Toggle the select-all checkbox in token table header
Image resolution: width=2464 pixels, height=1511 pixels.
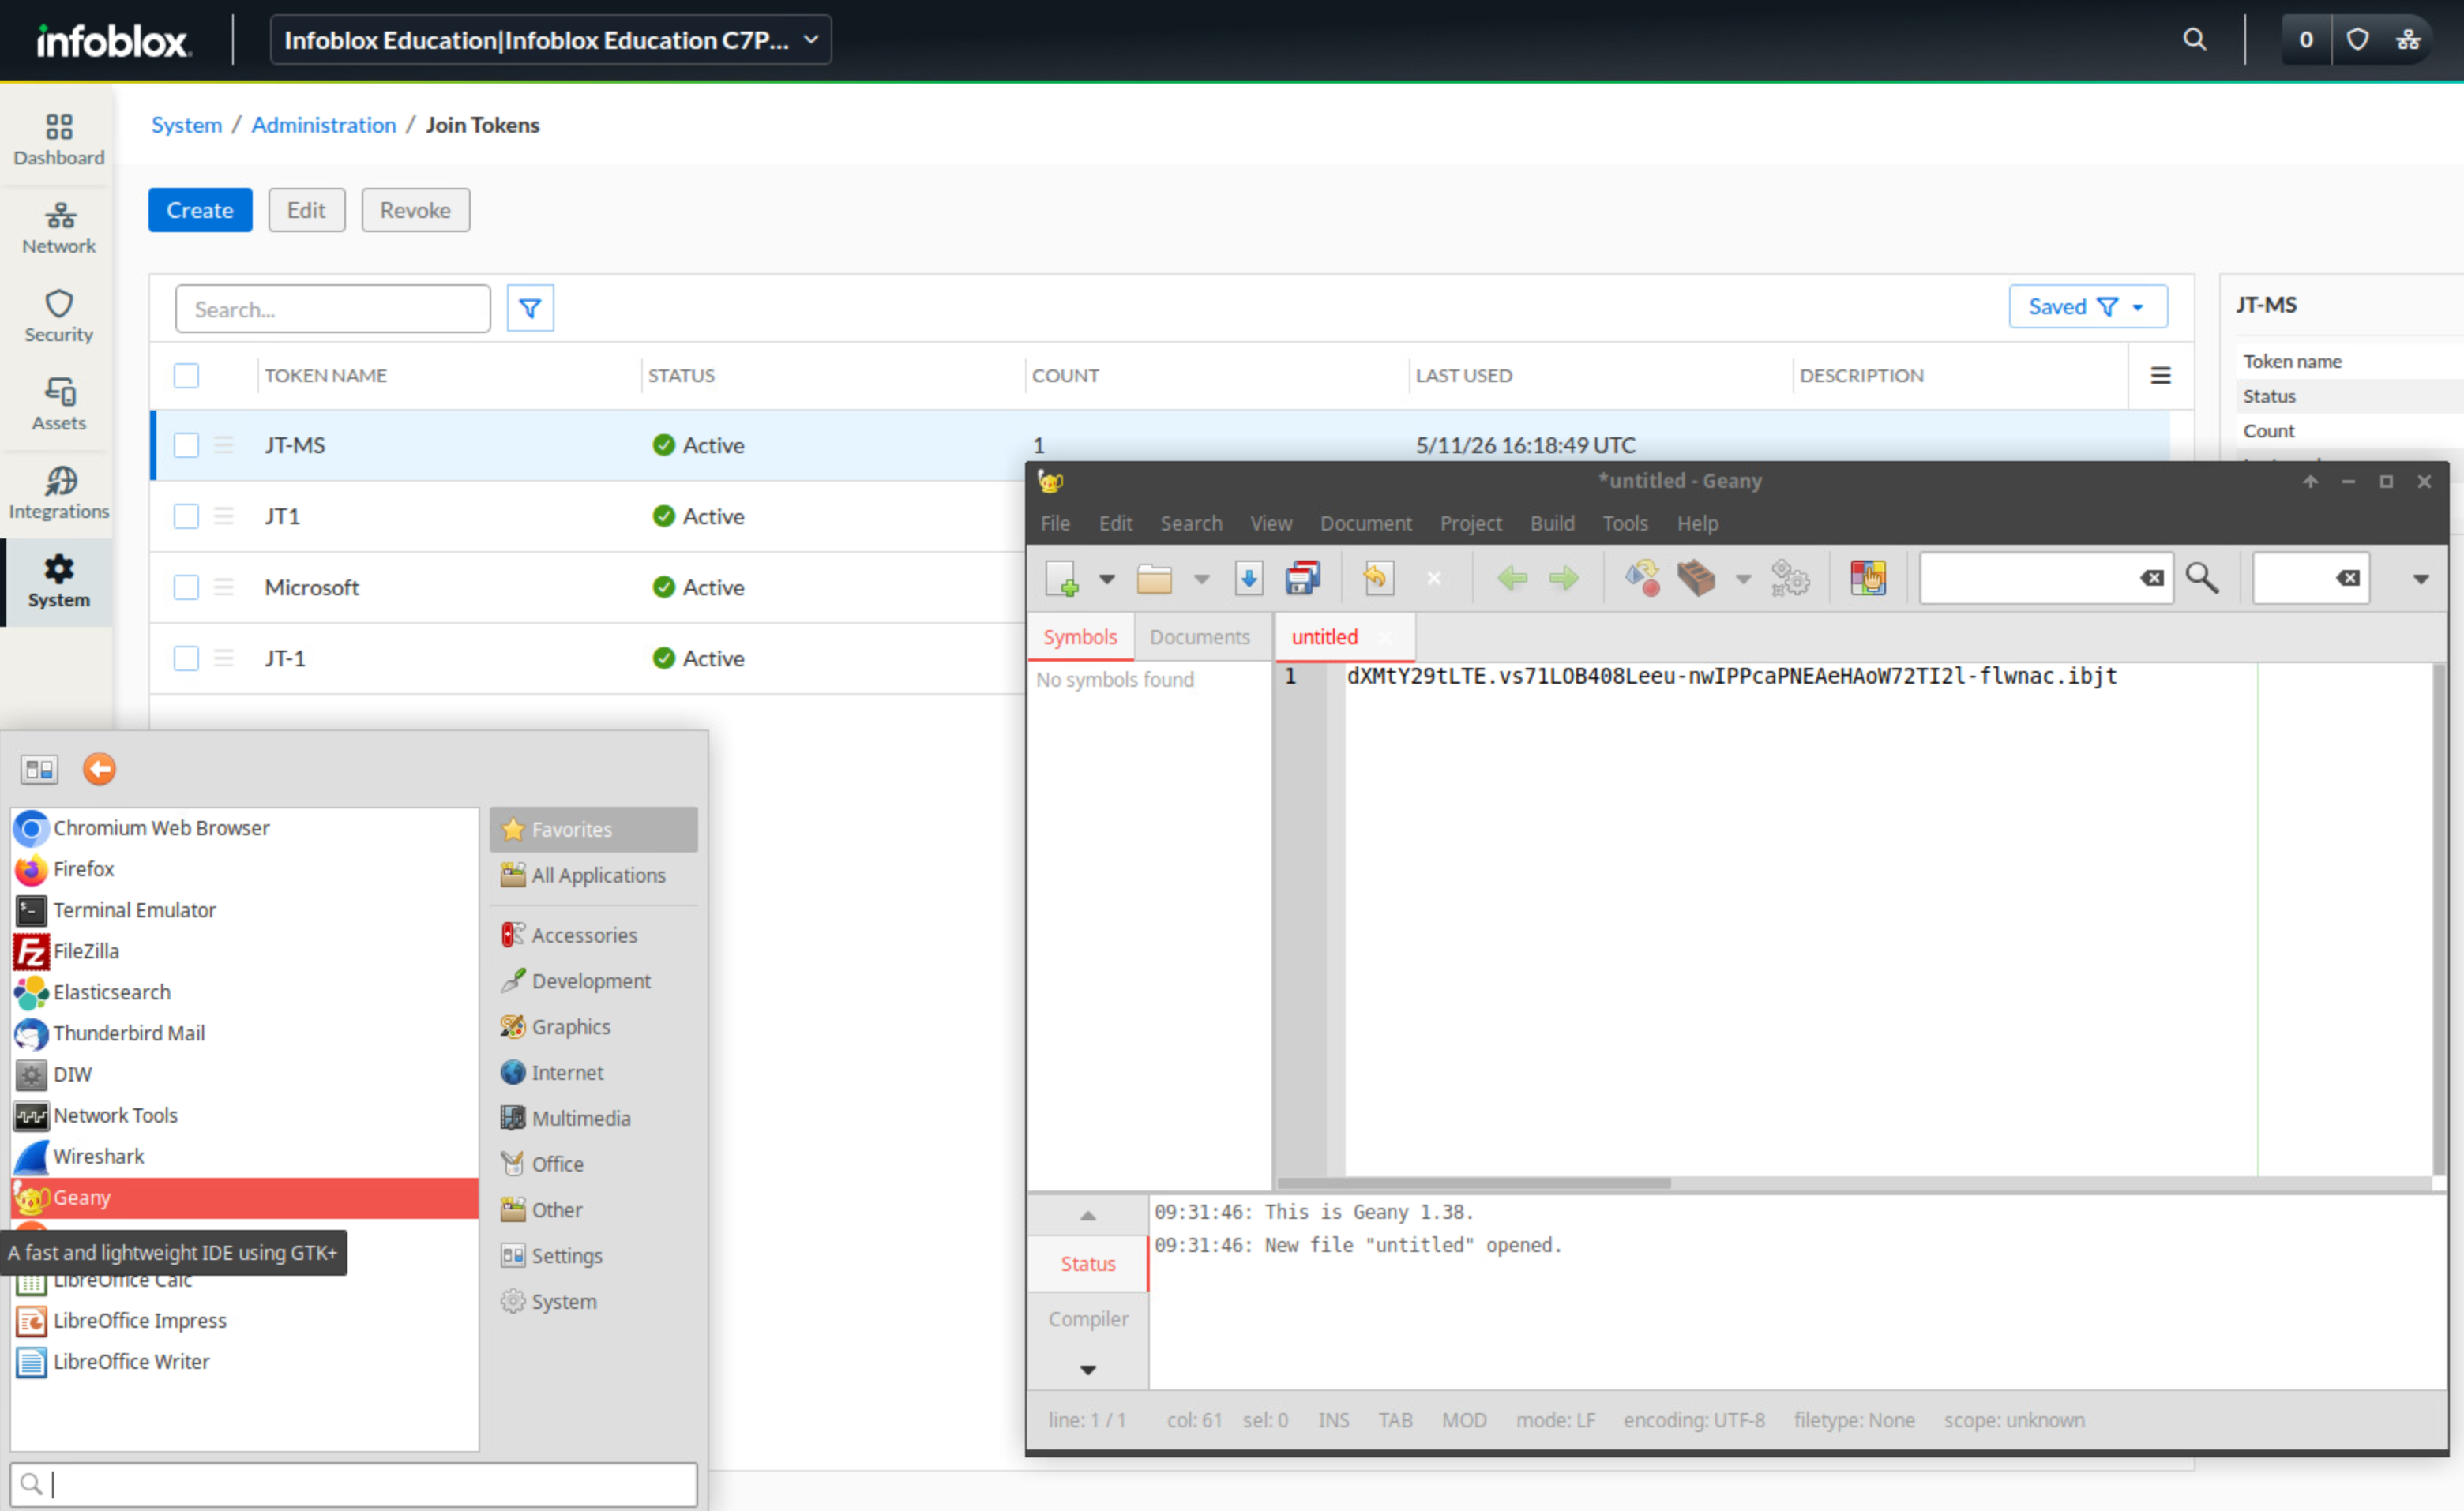coord(186,376)
